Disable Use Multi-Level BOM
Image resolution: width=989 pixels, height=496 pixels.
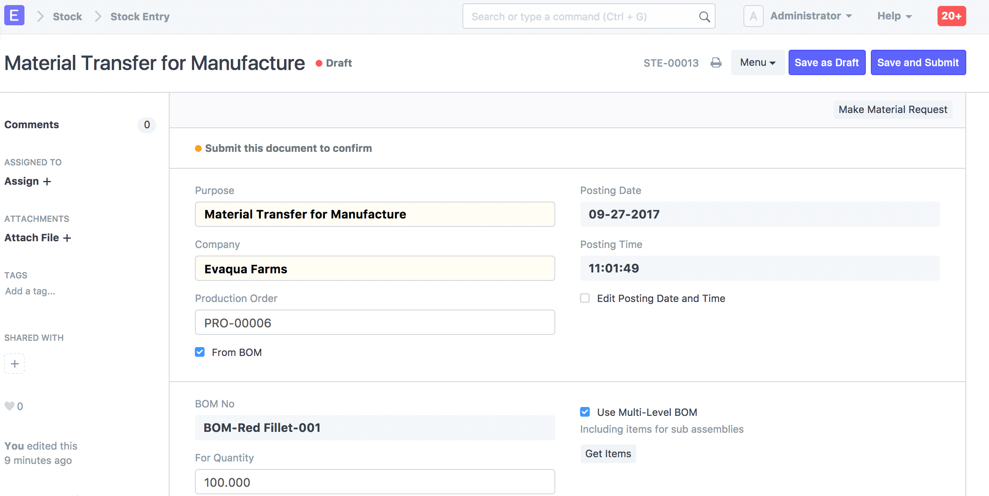585,412
